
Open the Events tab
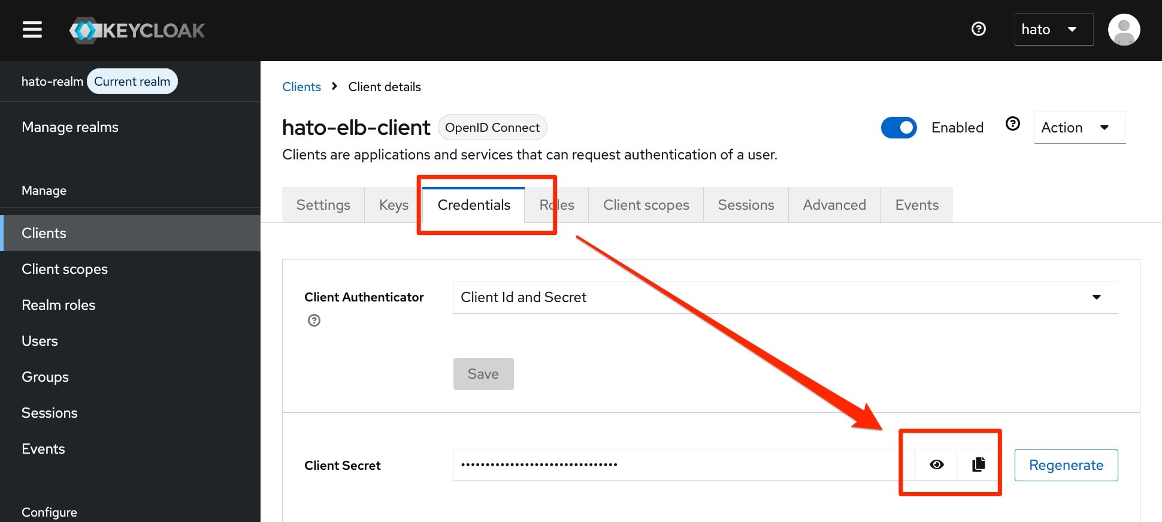[x=916, y=205]
